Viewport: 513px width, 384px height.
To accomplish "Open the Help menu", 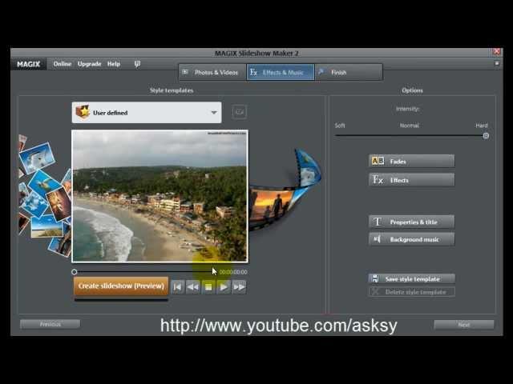I will click(x=114, y=64).
